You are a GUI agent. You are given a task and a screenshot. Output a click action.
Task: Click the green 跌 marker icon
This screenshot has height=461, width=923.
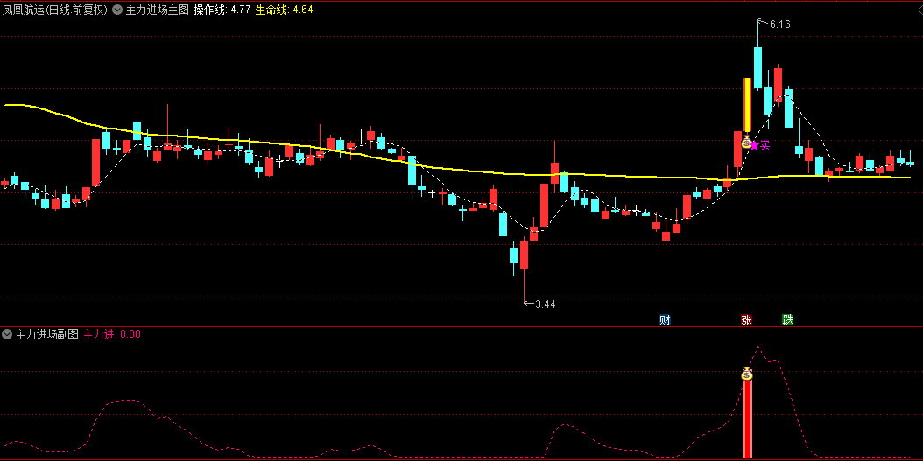[787, 320]
